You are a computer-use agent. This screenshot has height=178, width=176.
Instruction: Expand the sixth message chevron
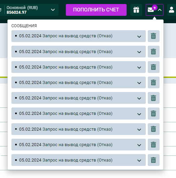coord(139,114)
